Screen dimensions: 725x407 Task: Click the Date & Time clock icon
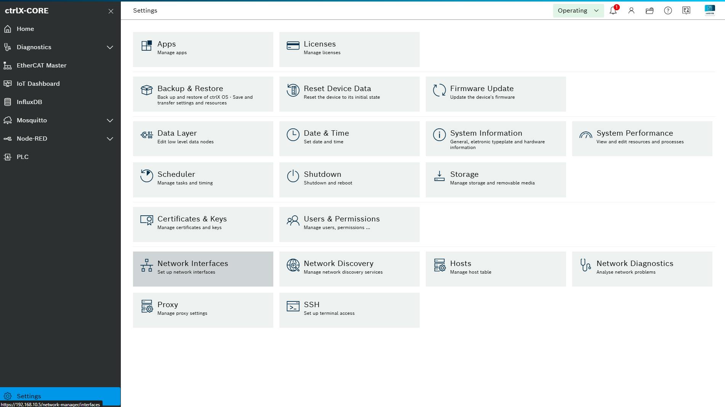293,135
